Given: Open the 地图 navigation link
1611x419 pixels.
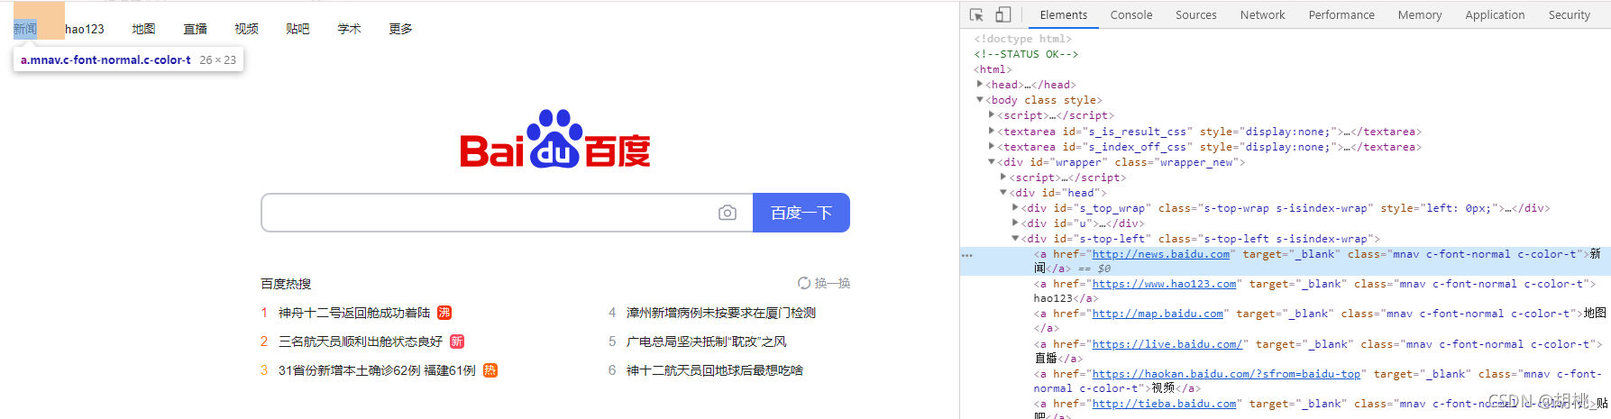Looking at the screenshot, I should (x=143, y=29).
